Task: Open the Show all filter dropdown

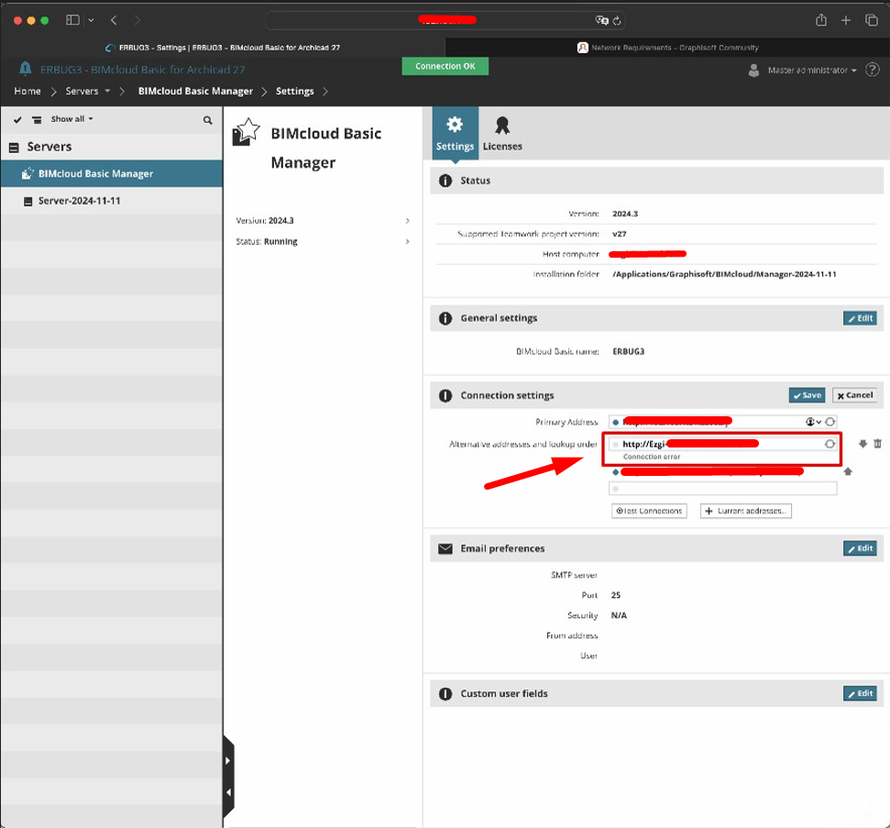Action: tap(72, 118)
